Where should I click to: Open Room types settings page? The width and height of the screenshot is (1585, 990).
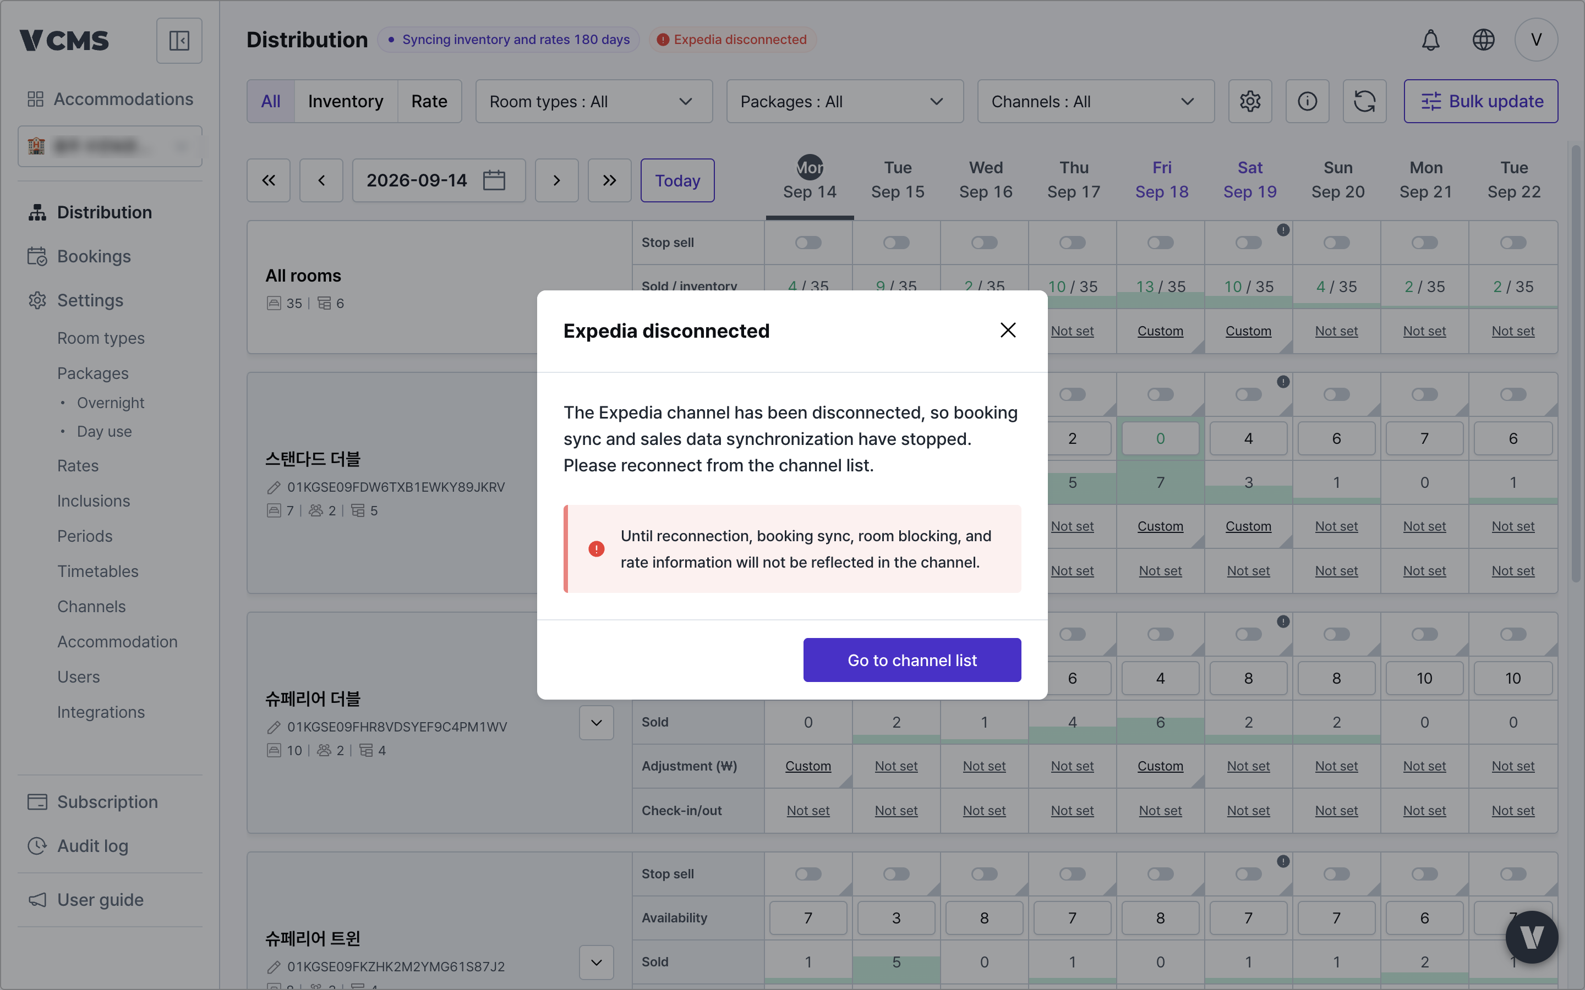click(x=101, y=338)
